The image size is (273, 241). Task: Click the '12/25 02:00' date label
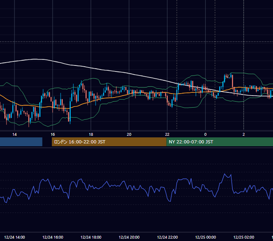[244, 237]
